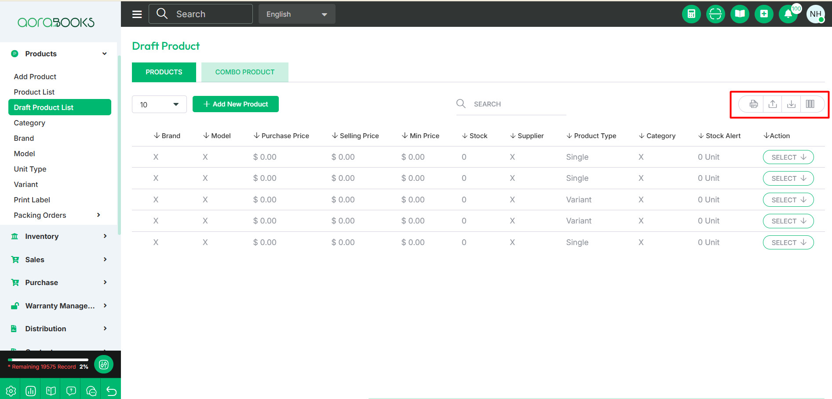Click the Purchase cart icon in sidebar

click(x=15, y=282)
